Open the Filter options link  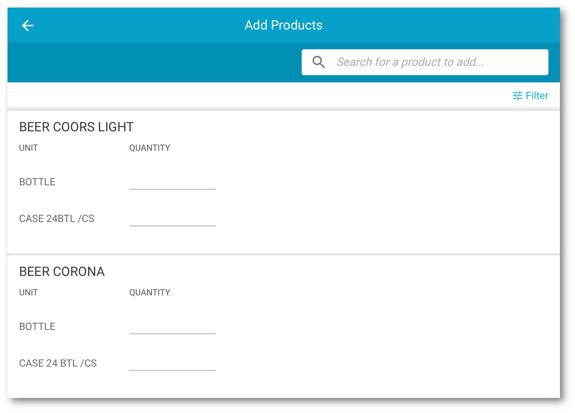pyautogui.click(x=537, y=96)
